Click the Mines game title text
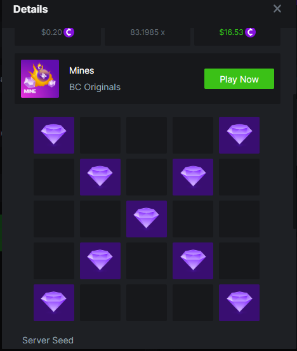Viewport: 297px width, 351px height. [82, 70]
